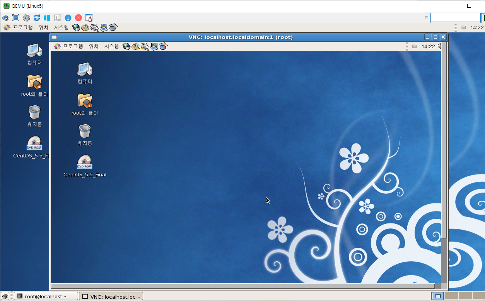
Task: Select outer desktop root의 폴더 icon
Action: [34, 86]
